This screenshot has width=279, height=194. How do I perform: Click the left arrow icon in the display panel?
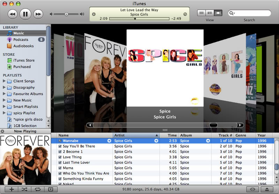point(94,14)
